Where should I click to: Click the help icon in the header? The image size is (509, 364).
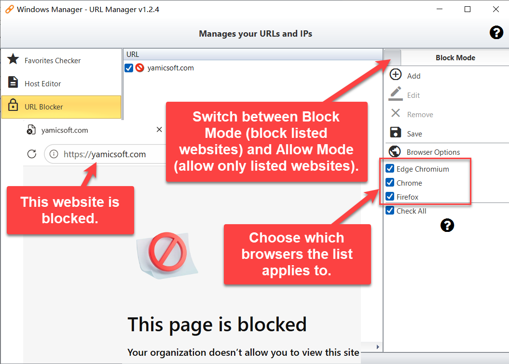496,33
